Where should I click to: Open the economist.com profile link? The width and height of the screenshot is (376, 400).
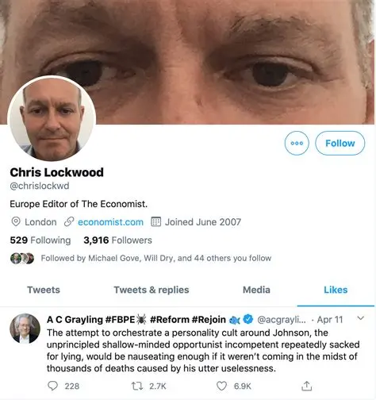(x=110, y=222)
